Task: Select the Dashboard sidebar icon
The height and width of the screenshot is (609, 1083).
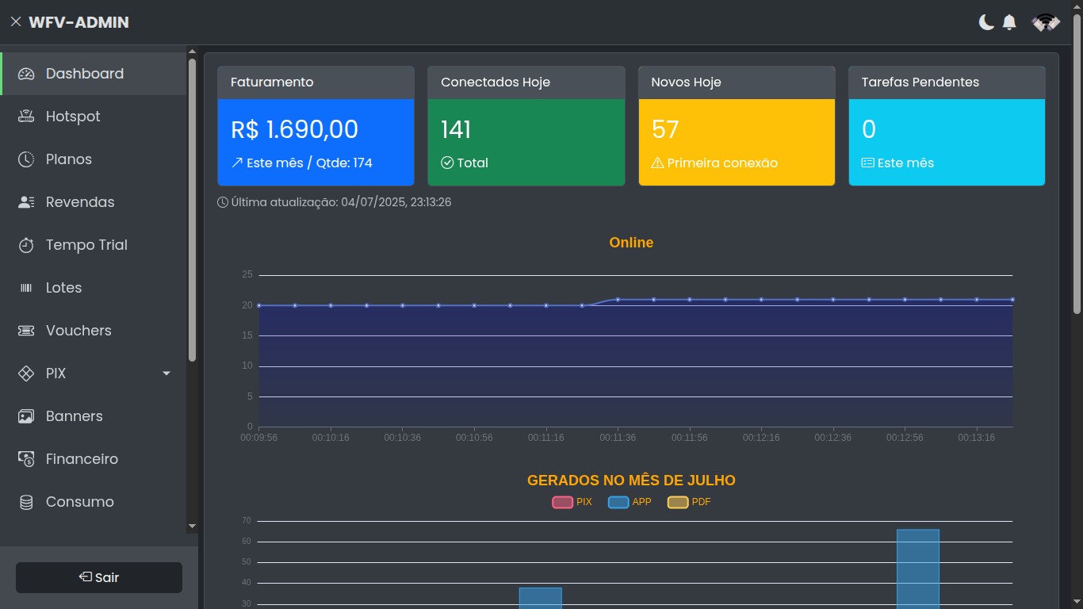Action: click(26, 73)
